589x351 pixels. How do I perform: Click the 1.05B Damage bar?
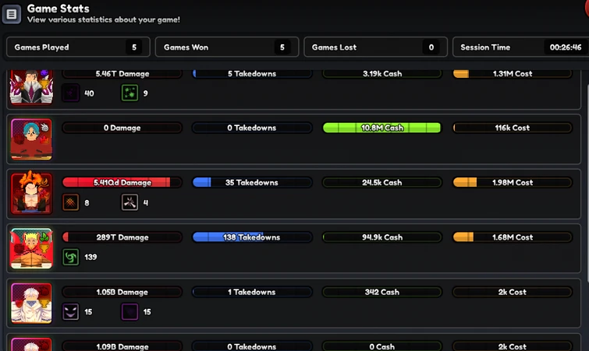pos(122,292)
